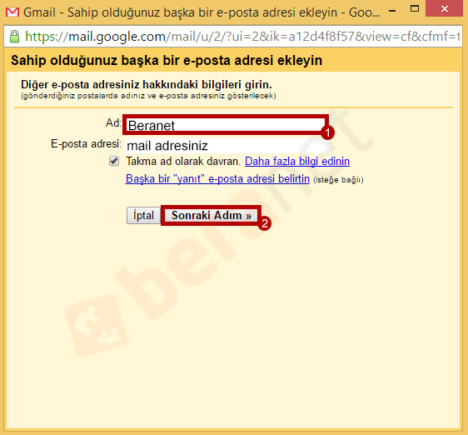Click the Gmail envelope icon in title bar
This screenshot has width=468, height=435.
click(x=12, y=12)
